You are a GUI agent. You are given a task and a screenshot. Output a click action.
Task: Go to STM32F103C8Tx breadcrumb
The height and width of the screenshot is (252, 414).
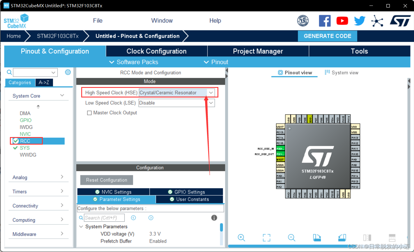pyautogui.click(x=58, y=36)
